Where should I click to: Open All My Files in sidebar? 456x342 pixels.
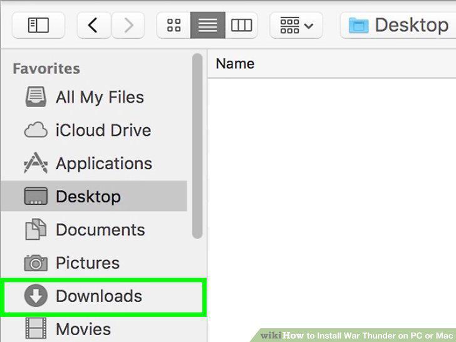[x=100, y=97]
